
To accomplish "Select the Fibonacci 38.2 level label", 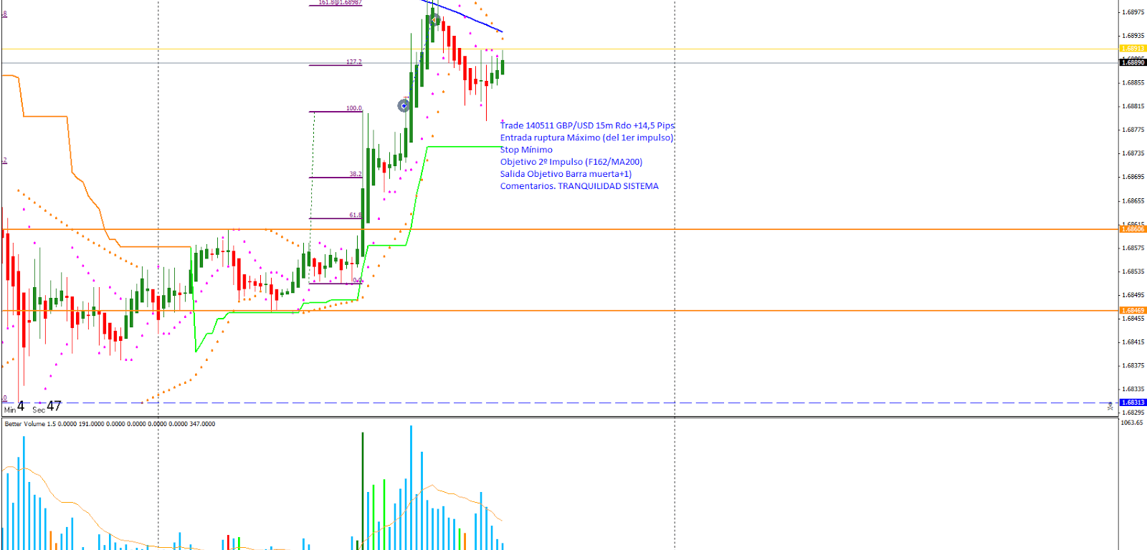I will [355, 174].
